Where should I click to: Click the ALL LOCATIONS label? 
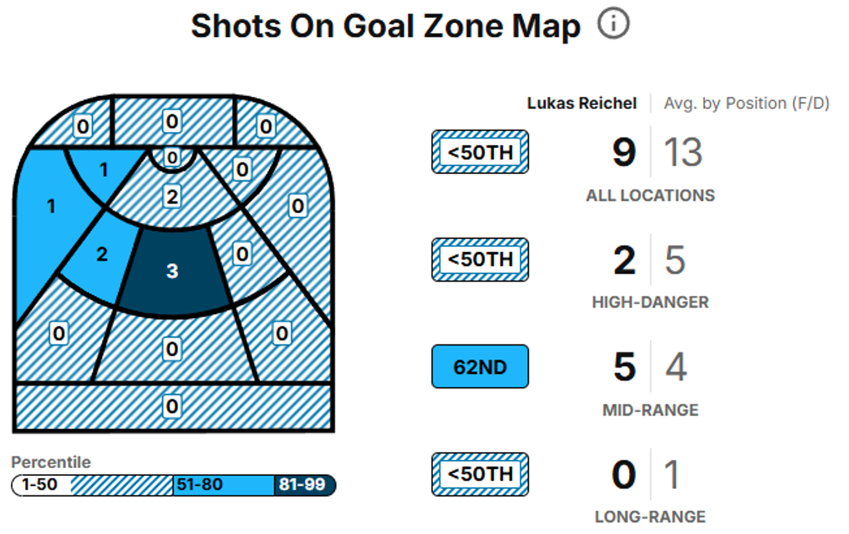coord(650,195)
